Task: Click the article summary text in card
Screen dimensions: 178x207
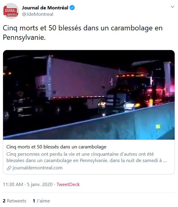Action: (86, 157)
